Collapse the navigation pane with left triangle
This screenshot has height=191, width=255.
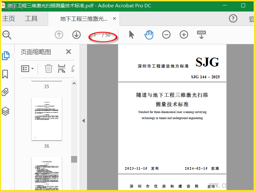click(84, 121)
